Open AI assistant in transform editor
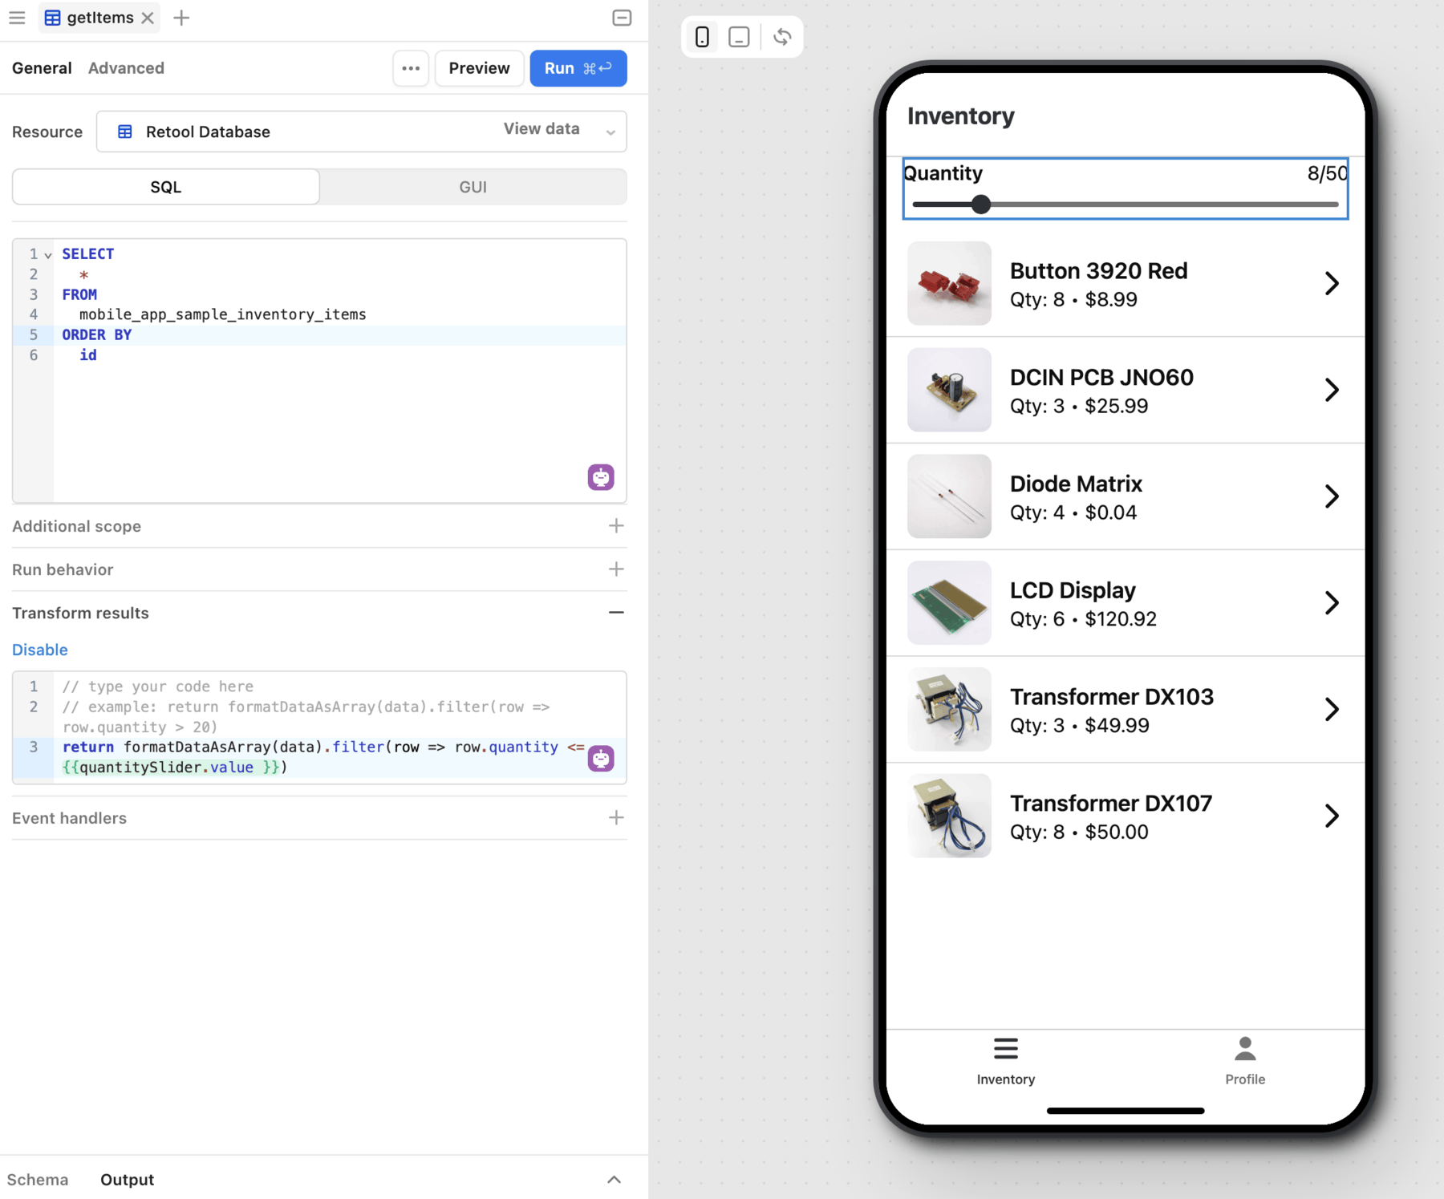 pos(601,758)
